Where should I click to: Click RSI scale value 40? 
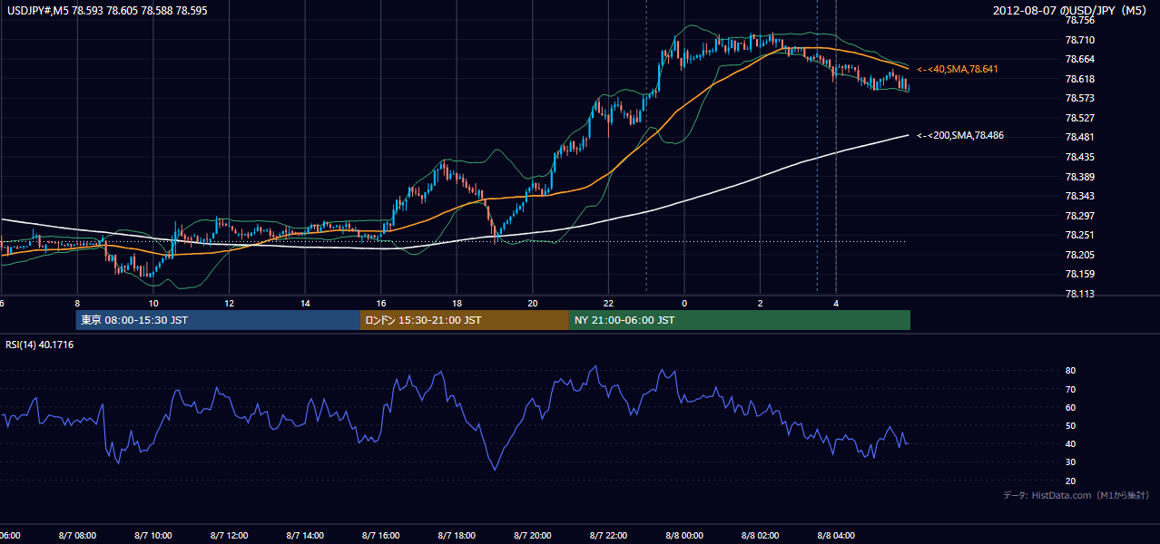click(x=1070, y=444)
